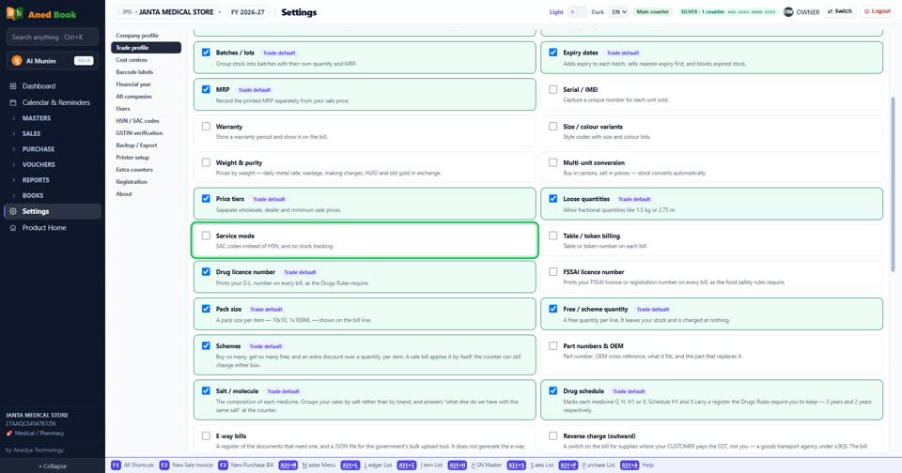
Task: Open the HSN / SAC codes tab
Action: (x=147, y=121)
